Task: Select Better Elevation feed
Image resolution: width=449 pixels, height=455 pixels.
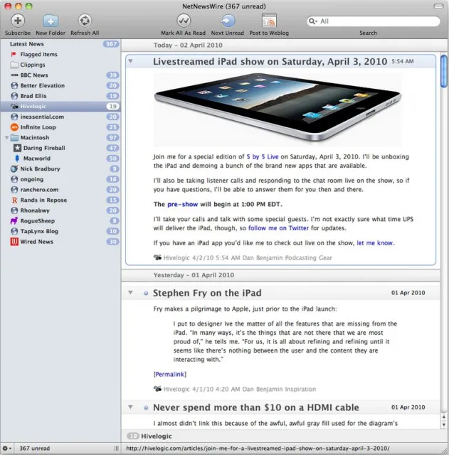Action: 60,85
